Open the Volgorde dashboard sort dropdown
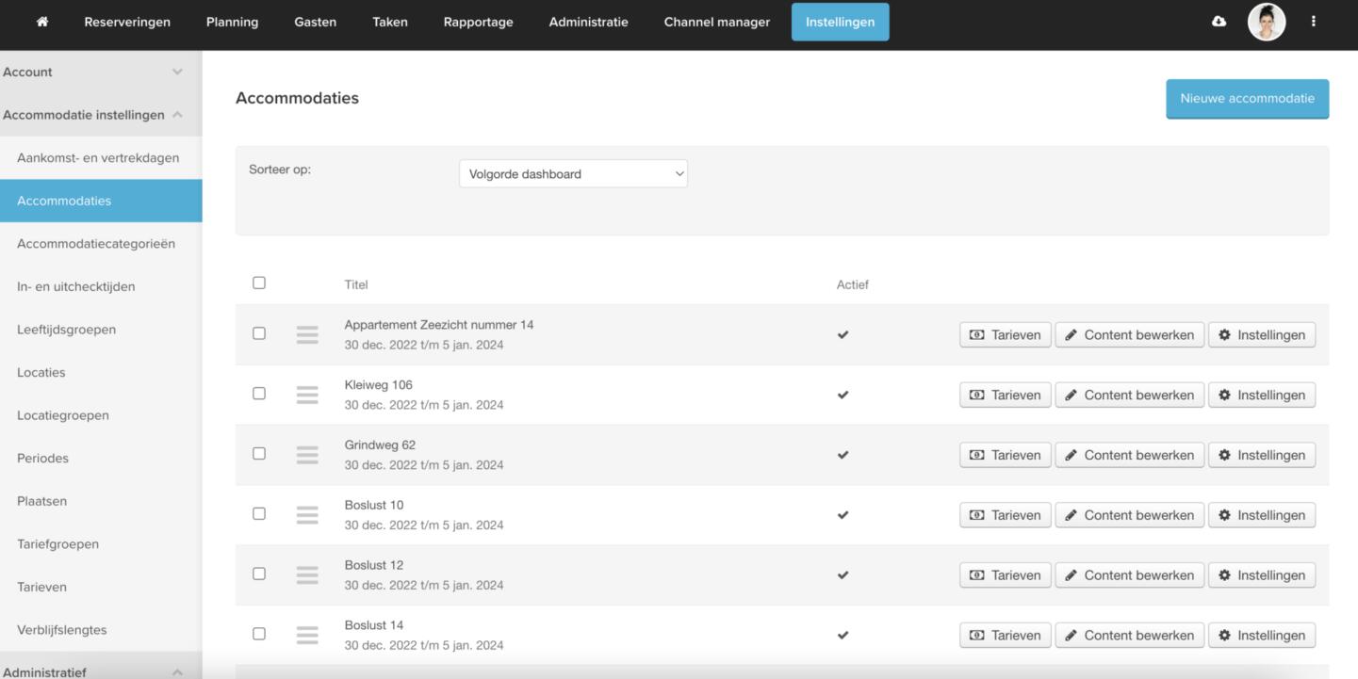Screen dimensions: 1358x679 [573, 174]
